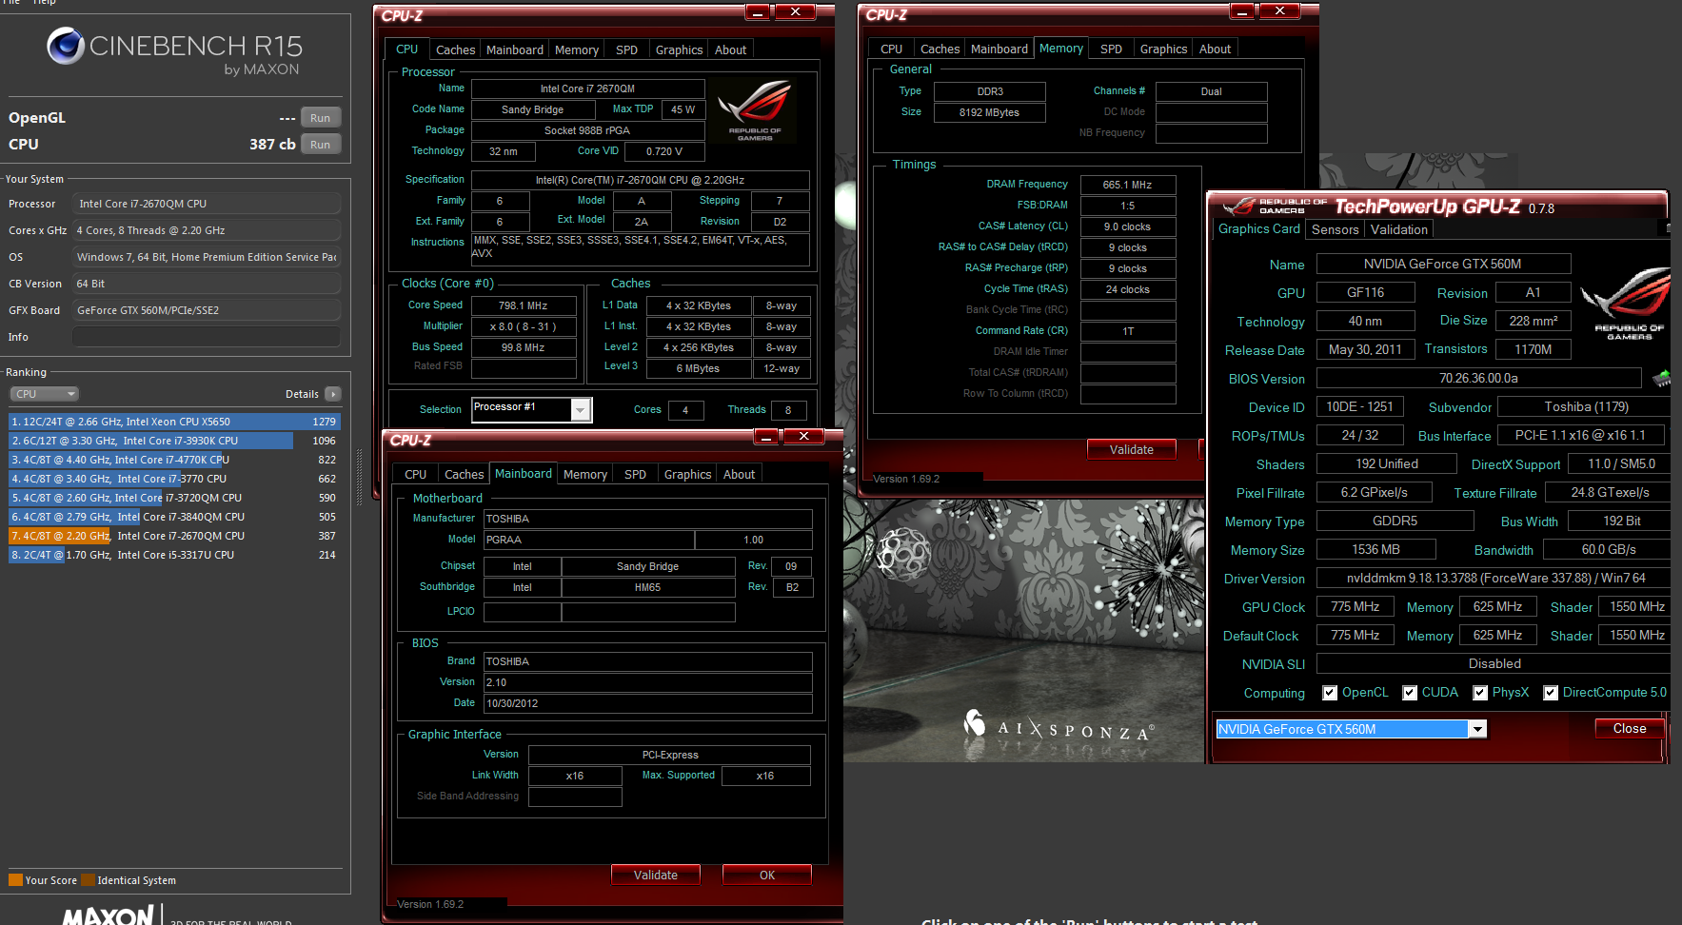Open Memory tab in CPU-Z Mainboard window
This screenshot has height=925, width=1682.
point(584,474)
